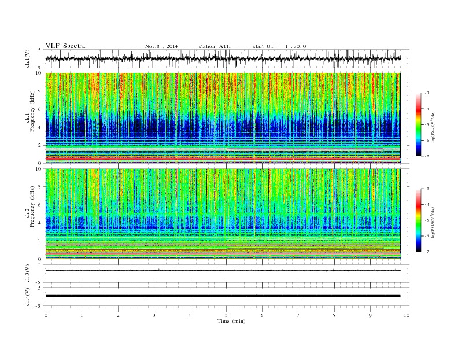Viewport: 458px width, 354px height.
Task: Click the ch.1 voltage waveform trace
Action: [x=223, y=58]
